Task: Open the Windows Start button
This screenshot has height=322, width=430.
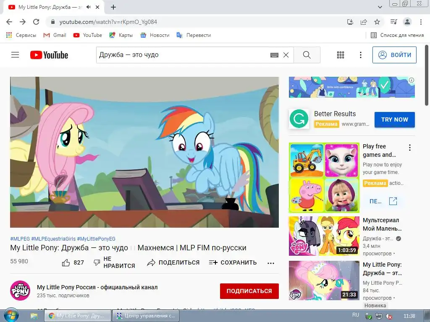Action: (x=11, y=315)
